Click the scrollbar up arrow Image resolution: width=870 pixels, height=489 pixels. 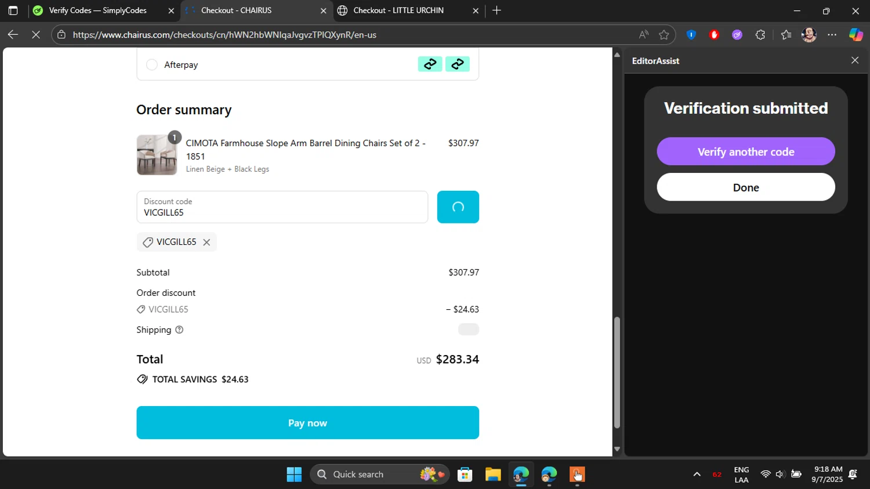(617, 55)
